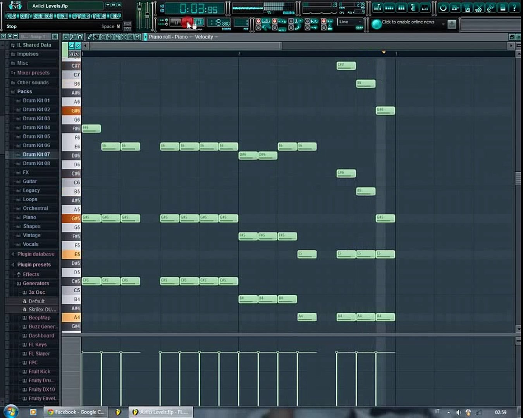The image size is (523, 418).
Task: Click the Windows Start button
Action: (x=10, y=411)
